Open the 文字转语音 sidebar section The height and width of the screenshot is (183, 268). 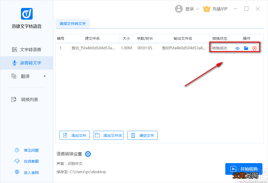[27, 50]
